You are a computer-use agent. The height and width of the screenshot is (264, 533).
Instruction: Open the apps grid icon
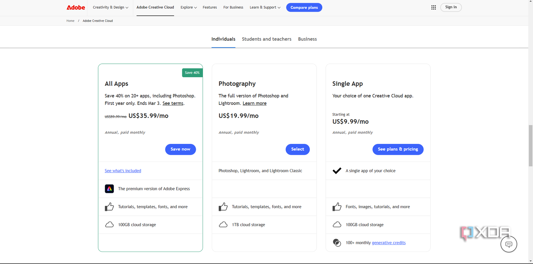[434, 7]
